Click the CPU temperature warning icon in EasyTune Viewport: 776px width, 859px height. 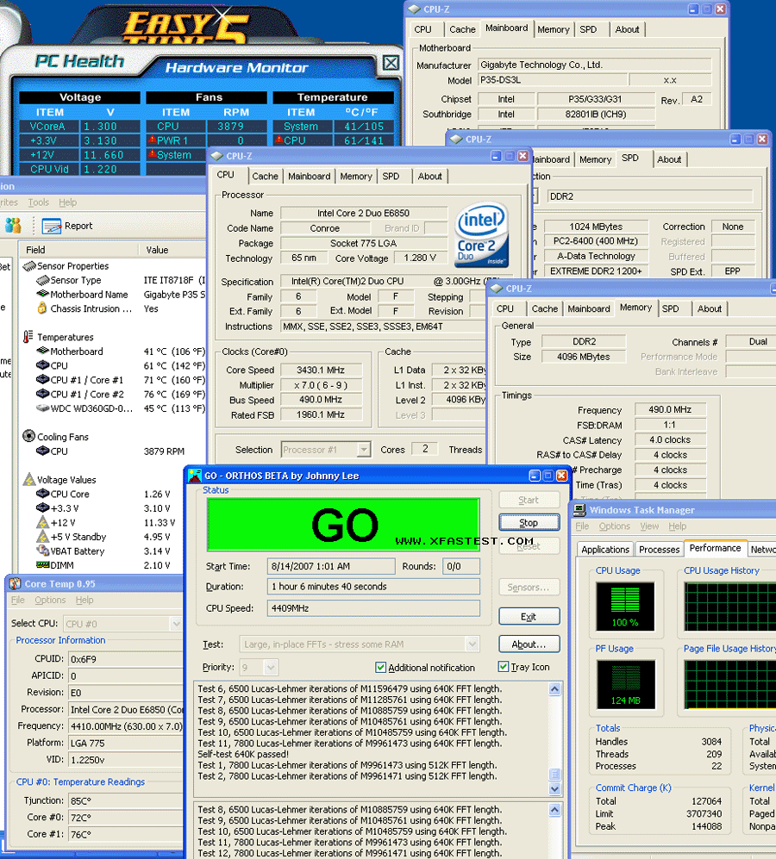click(278, 140)
